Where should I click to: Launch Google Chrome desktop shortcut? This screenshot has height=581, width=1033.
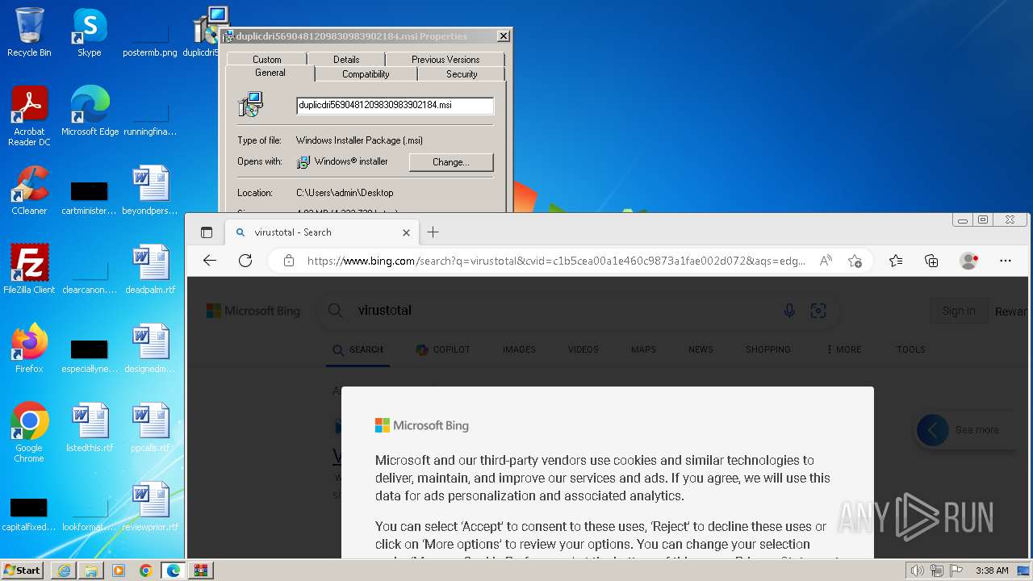point(29,433)
